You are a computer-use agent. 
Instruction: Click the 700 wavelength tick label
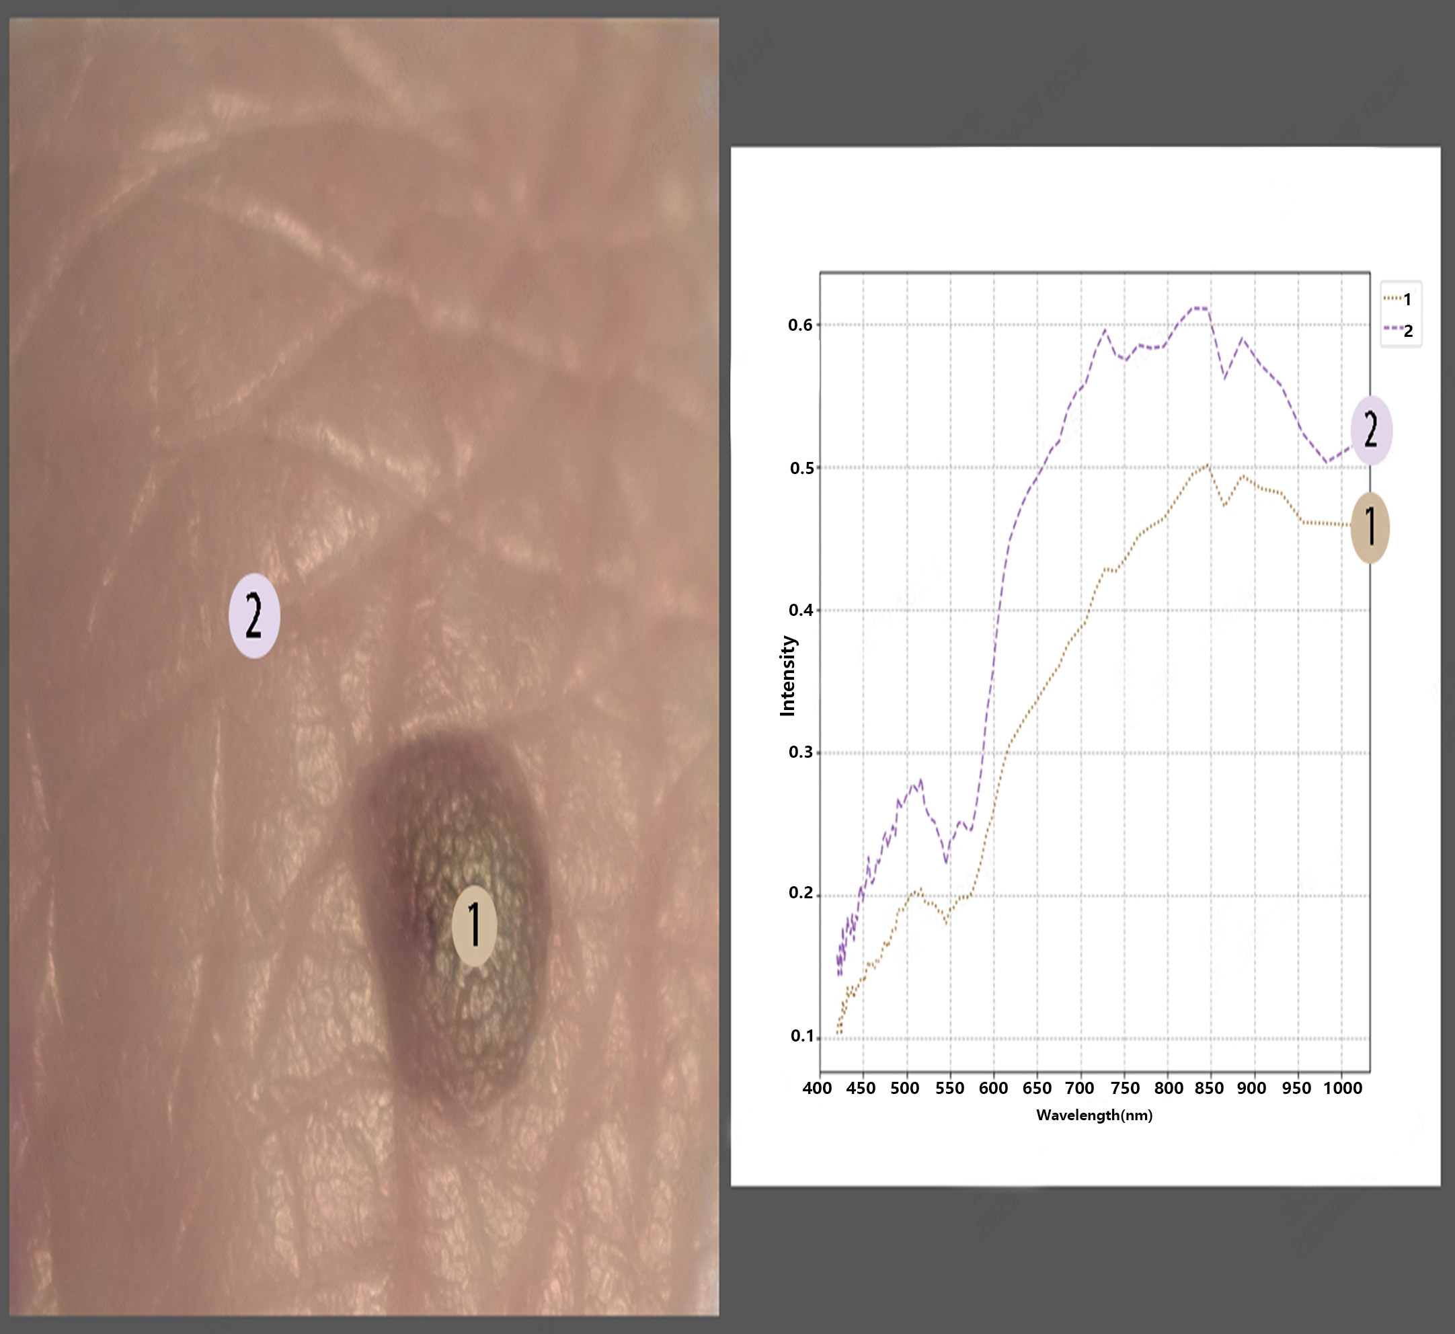[1080, 1089]
